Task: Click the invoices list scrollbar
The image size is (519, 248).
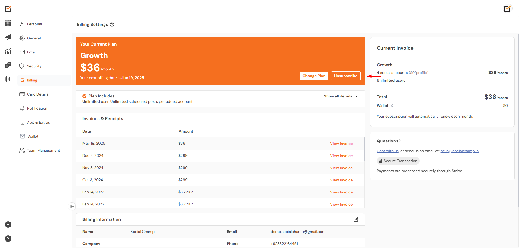Action: pos(364,149)
